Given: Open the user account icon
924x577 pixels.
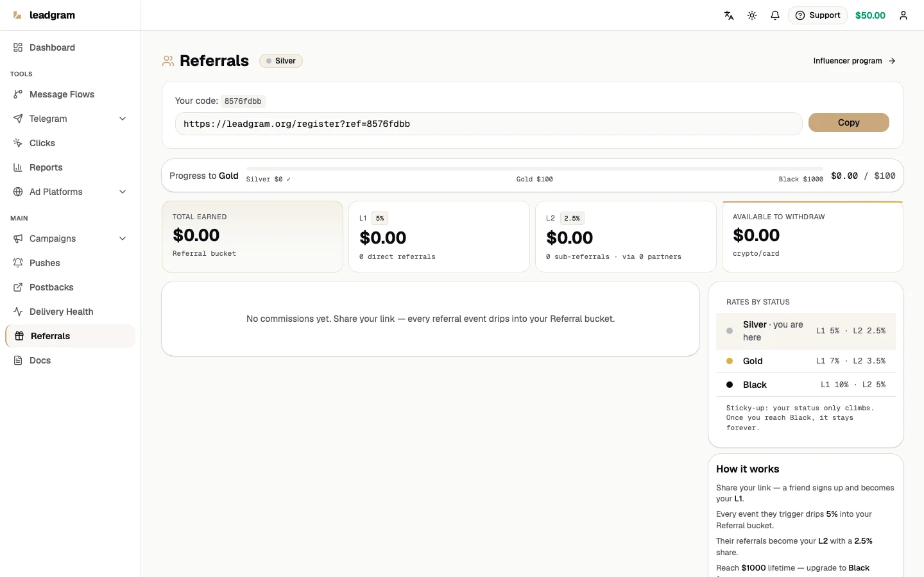Looking at the screenshot, I should click(903, 15).
